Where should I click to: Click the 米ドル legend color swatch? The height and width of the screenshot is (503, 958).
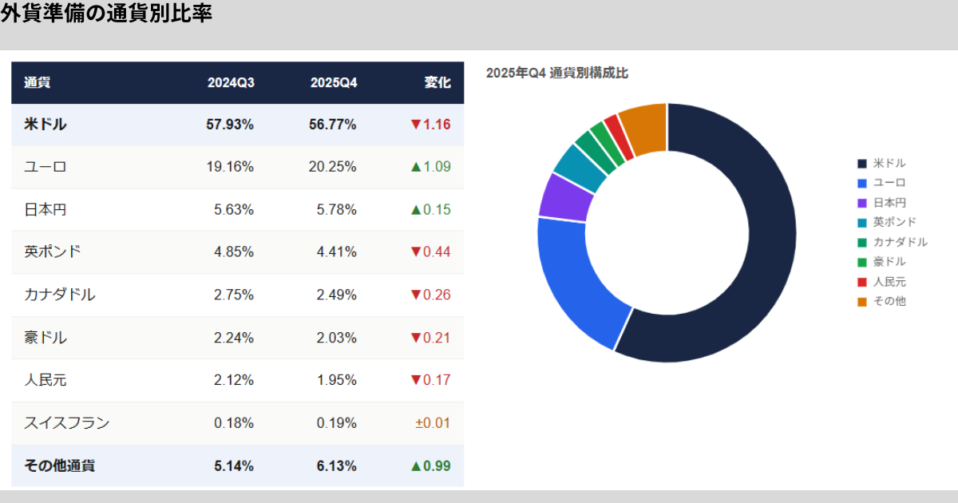[x=862, y=164]
